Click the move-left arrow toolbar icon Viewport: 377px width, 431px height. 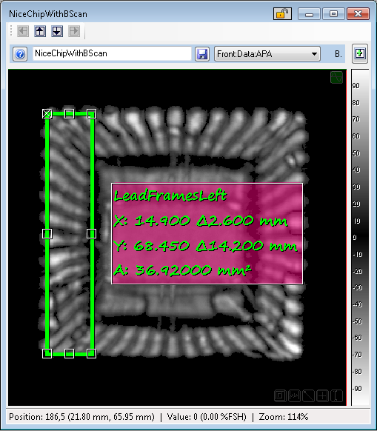pyautogui.click(x=23, y=31)
